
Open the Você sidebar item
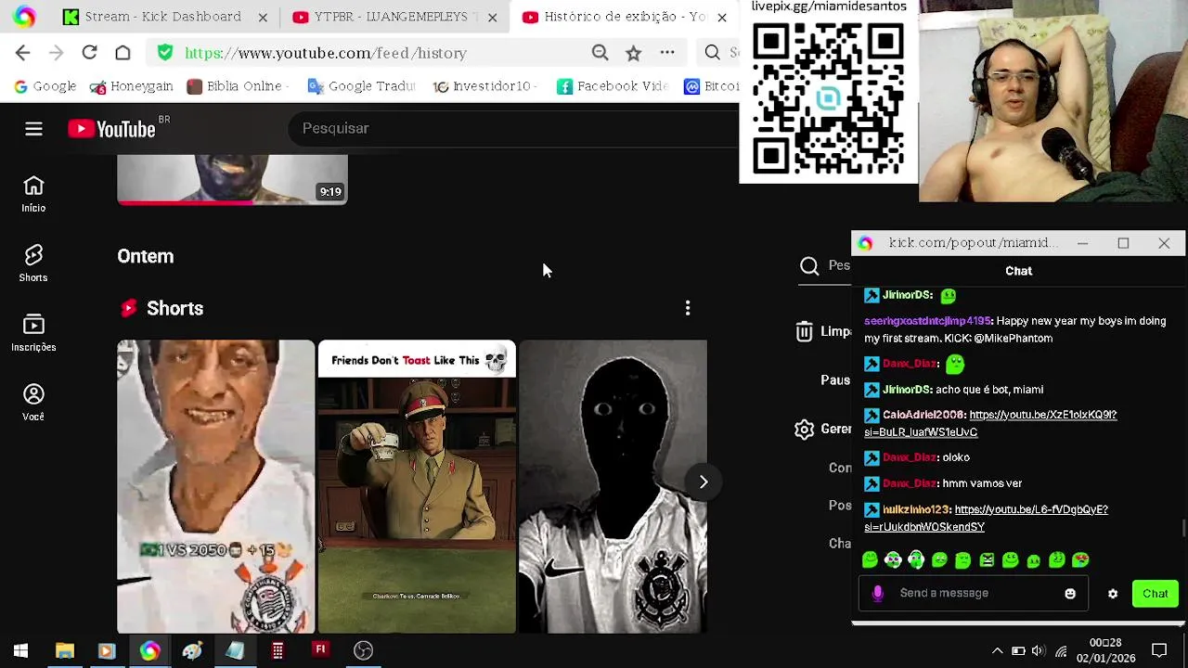pos(33,403)
